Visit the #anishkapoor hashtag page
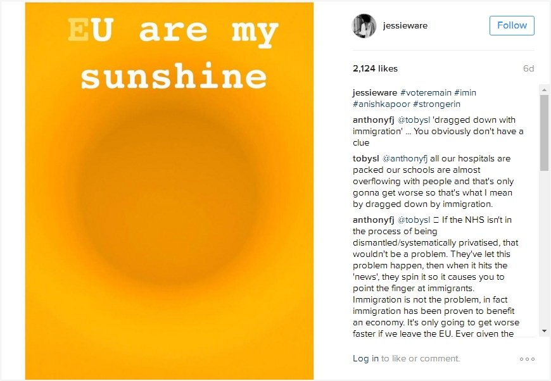551x381 pixels. pos(381,104)
